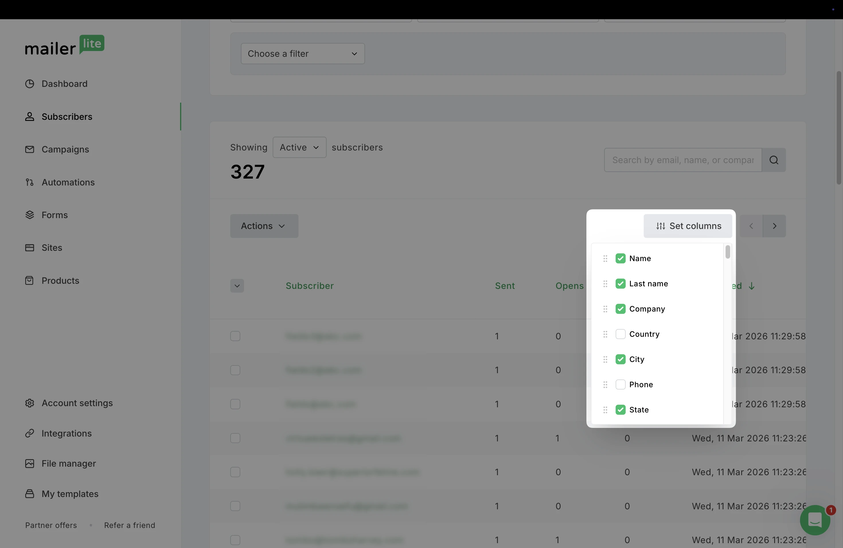Enable the Country column checkbox
This screenshot has height=548, width=843.
[620, 334]
